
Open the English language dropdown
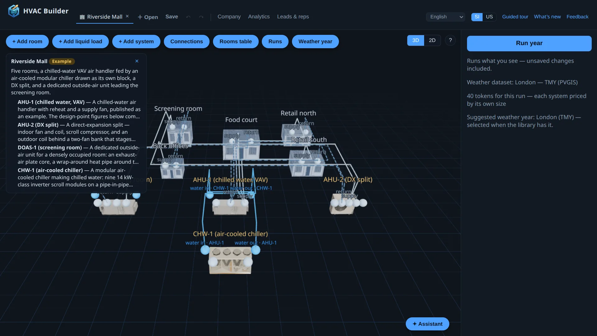coord(445,17)
